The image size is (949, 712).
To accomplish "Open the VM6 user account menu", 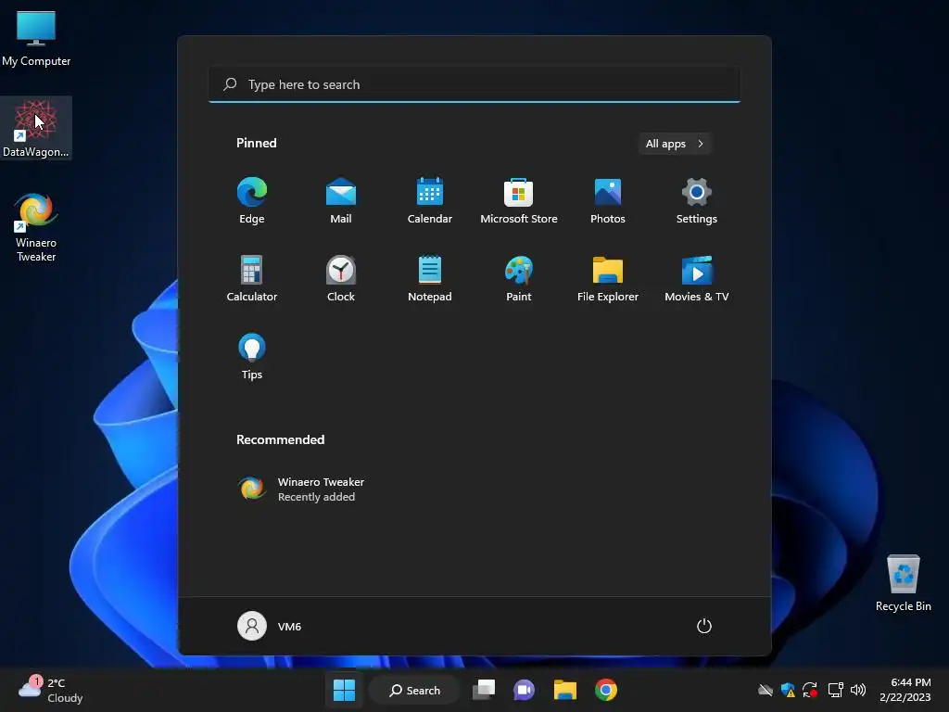I will tap(270, 626).
